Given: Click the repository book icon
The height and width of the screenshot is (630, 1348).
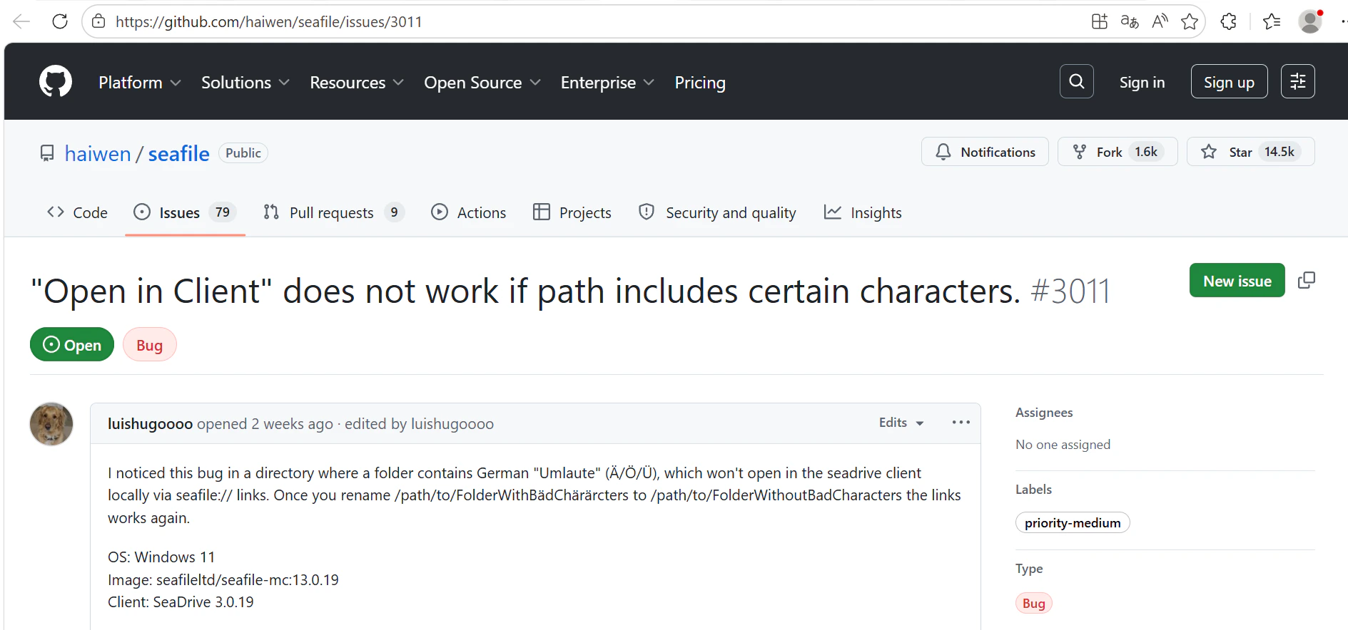Looking at the screenshot, I should pos(47,153).
